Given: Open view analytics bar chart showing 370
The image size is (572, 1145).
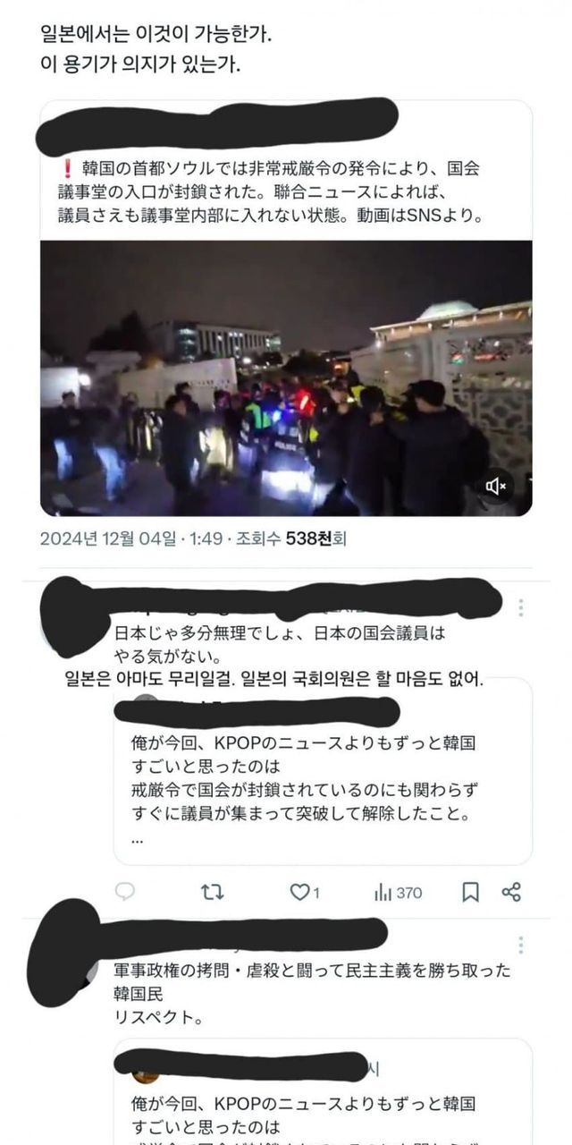Looking at the screenshot, I should tap(399, 892).
